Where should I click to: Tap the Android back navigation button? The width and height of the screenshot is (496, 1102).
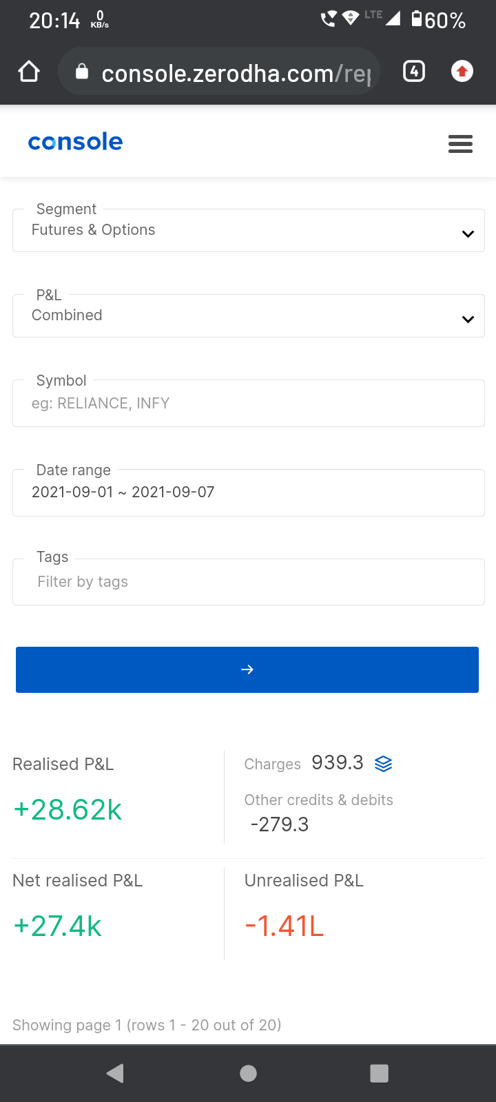point(116,1073)
